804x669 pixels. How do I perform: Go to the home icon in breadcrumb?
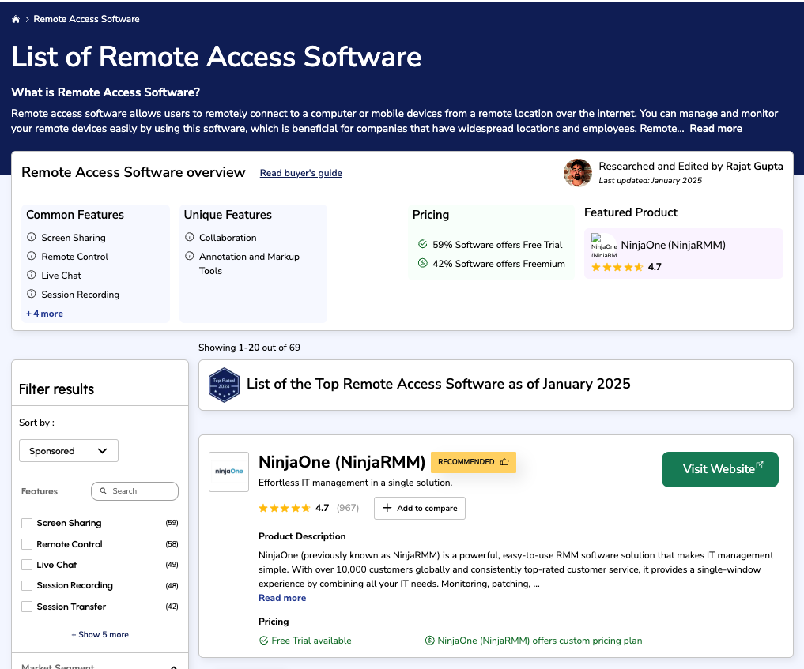point(15,19)
